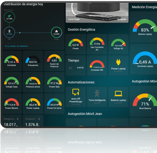Screen dimensions: 157x153
Task: Click the bolt icon on Consumo card
Action: (x=39, y=119)
